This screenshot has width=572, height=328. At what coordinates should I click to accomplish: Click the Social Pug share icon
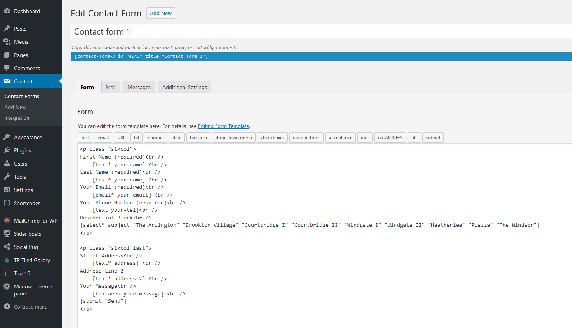click(7, 247)
